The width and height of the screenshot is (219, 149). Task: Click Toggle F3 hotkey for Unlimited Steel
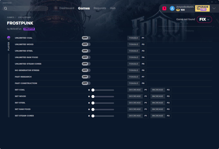[137, 51]
